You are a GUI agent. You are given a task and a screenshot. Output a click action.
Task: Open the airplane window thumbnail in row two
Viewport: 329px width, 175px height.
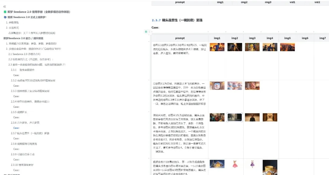(x=217, y=86)
